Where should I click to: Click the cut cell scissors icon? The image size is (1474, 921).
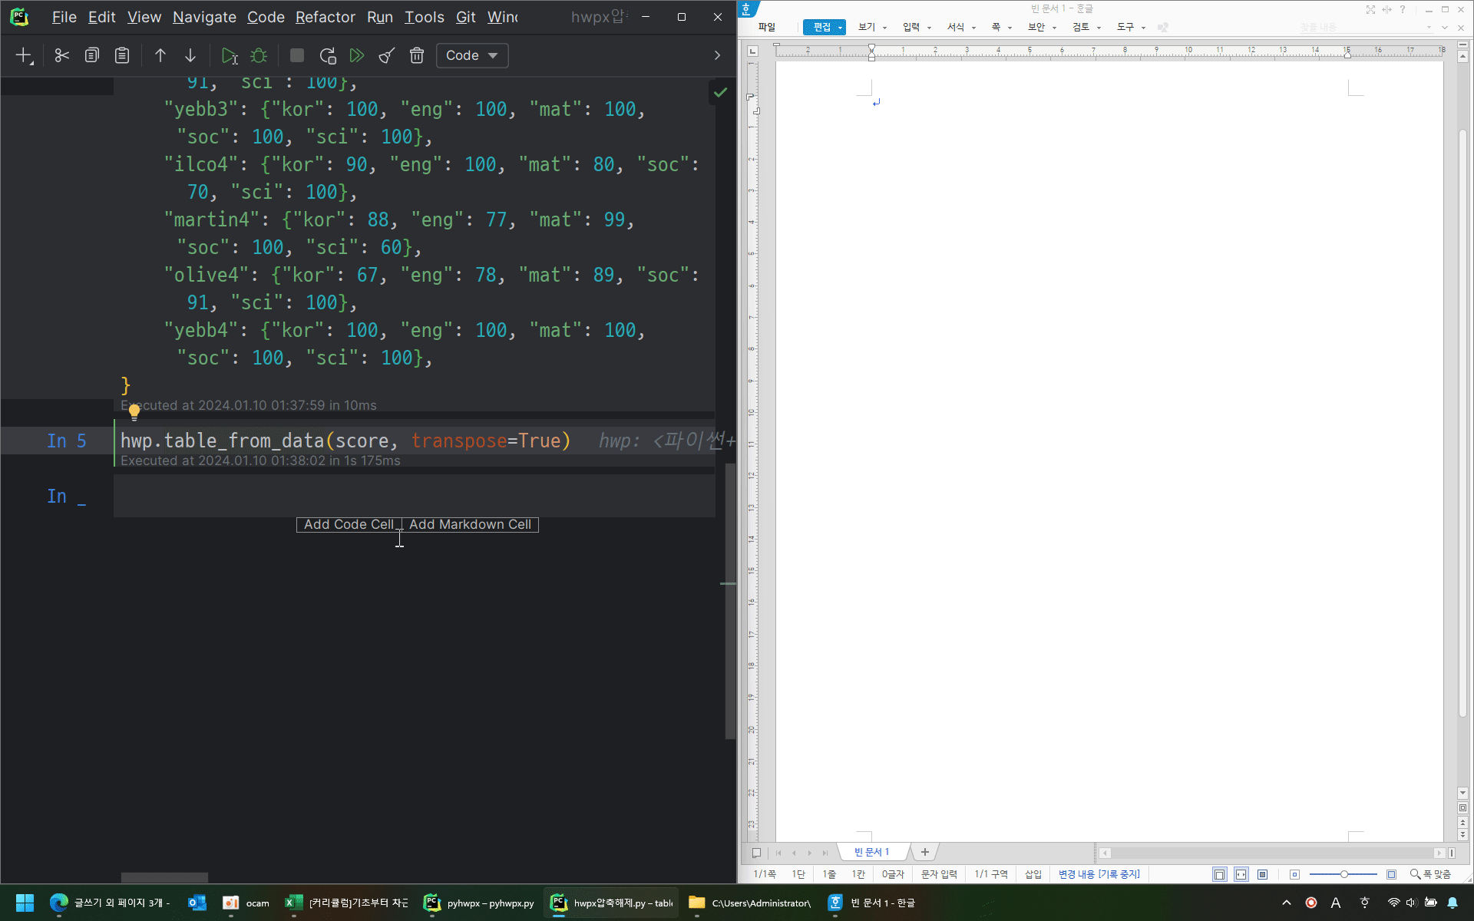click(61, 55)
